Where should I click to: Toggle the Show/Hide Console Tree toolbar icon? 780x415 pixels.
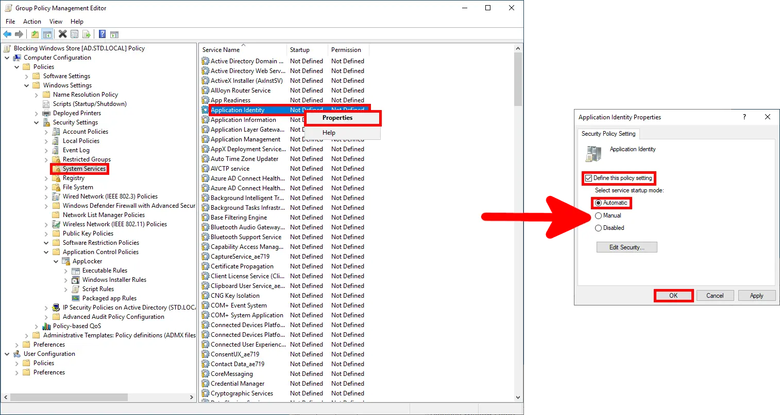(47, 34)
